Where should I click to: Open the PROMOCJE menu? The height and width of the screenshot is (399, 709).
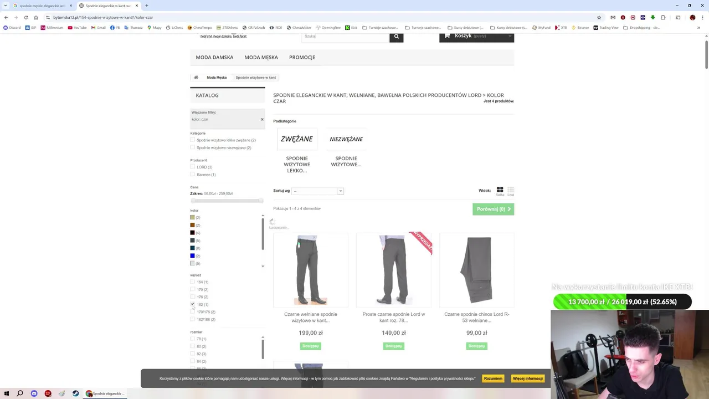coord(302,57)
